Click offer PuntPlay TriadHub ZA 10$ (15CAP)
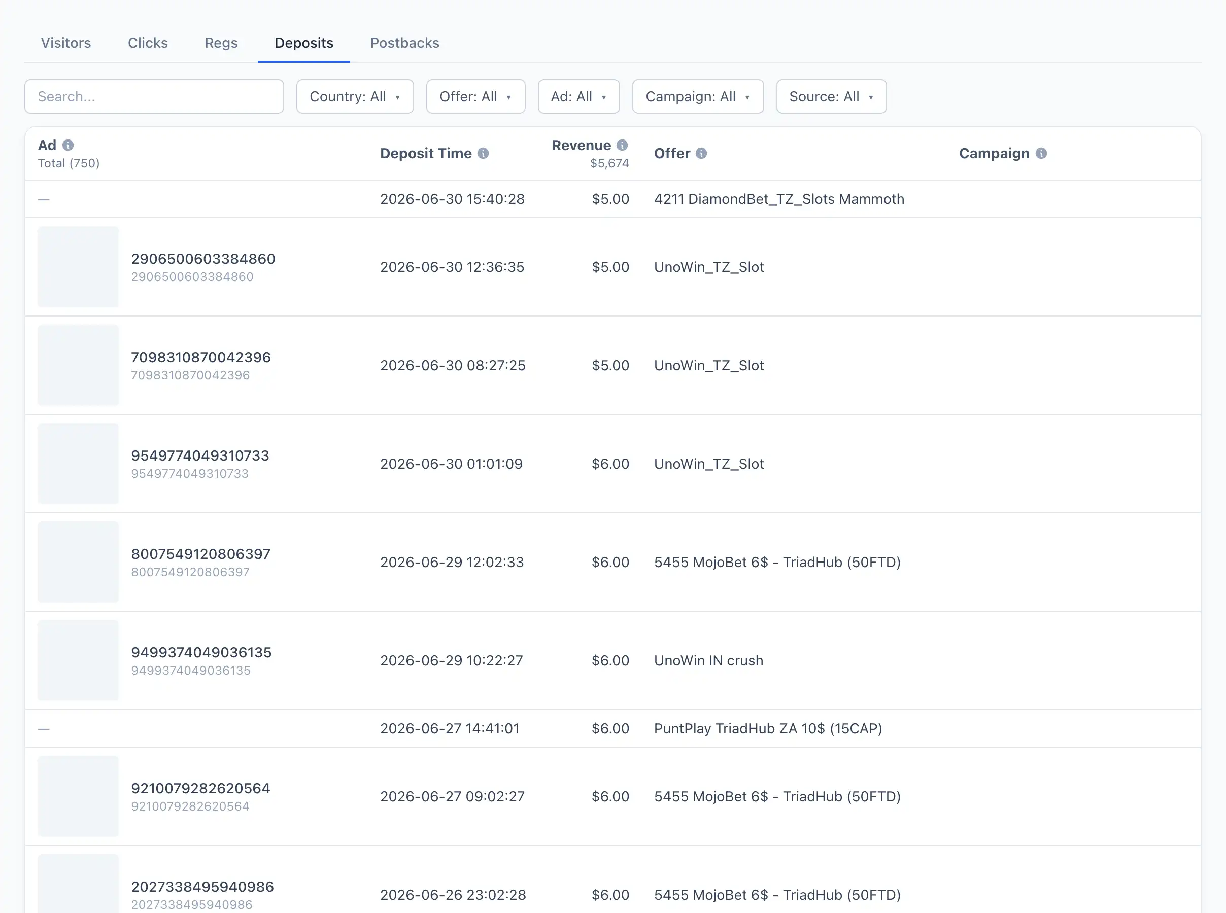Screen dimensions: 1226x913 point(768,728)
